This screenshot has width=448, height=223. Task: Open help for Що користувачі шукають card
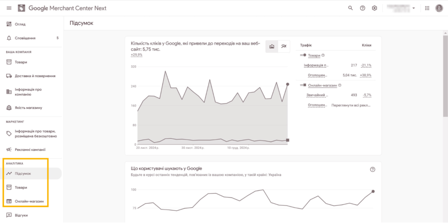click(x=372, y=169)
